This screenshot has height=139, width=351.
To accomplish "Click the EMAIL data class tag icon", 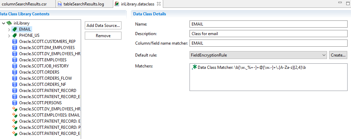I will [x=14, y=29].
